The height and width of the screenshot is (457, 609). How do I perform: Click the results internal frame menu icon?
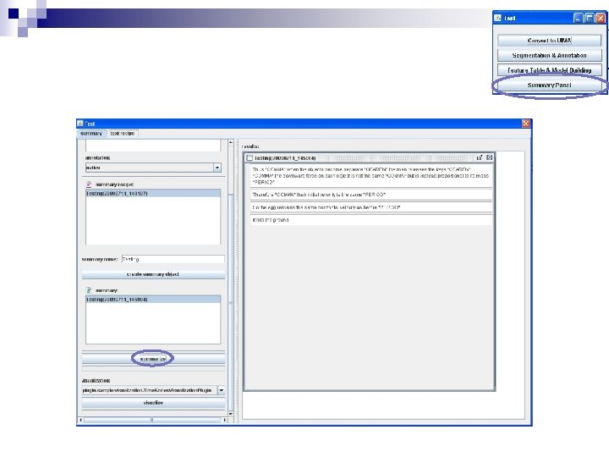[250, 157]
